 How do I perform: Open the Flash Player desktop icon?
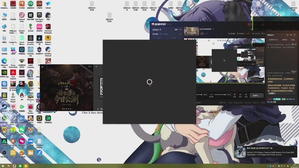click(x=39, y=153)
